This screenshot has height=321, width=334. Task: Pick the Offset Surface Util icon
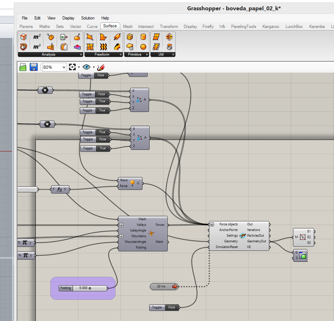coord(169,46)
